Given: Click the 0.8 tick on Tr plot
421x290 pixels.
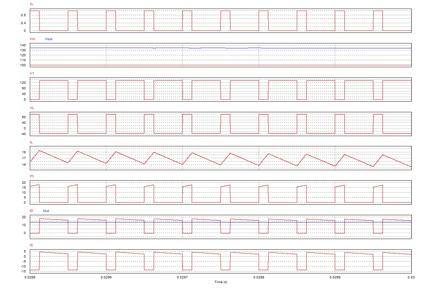Looking at the screenshot, I should pyautogui.click(x=23, y=15).
